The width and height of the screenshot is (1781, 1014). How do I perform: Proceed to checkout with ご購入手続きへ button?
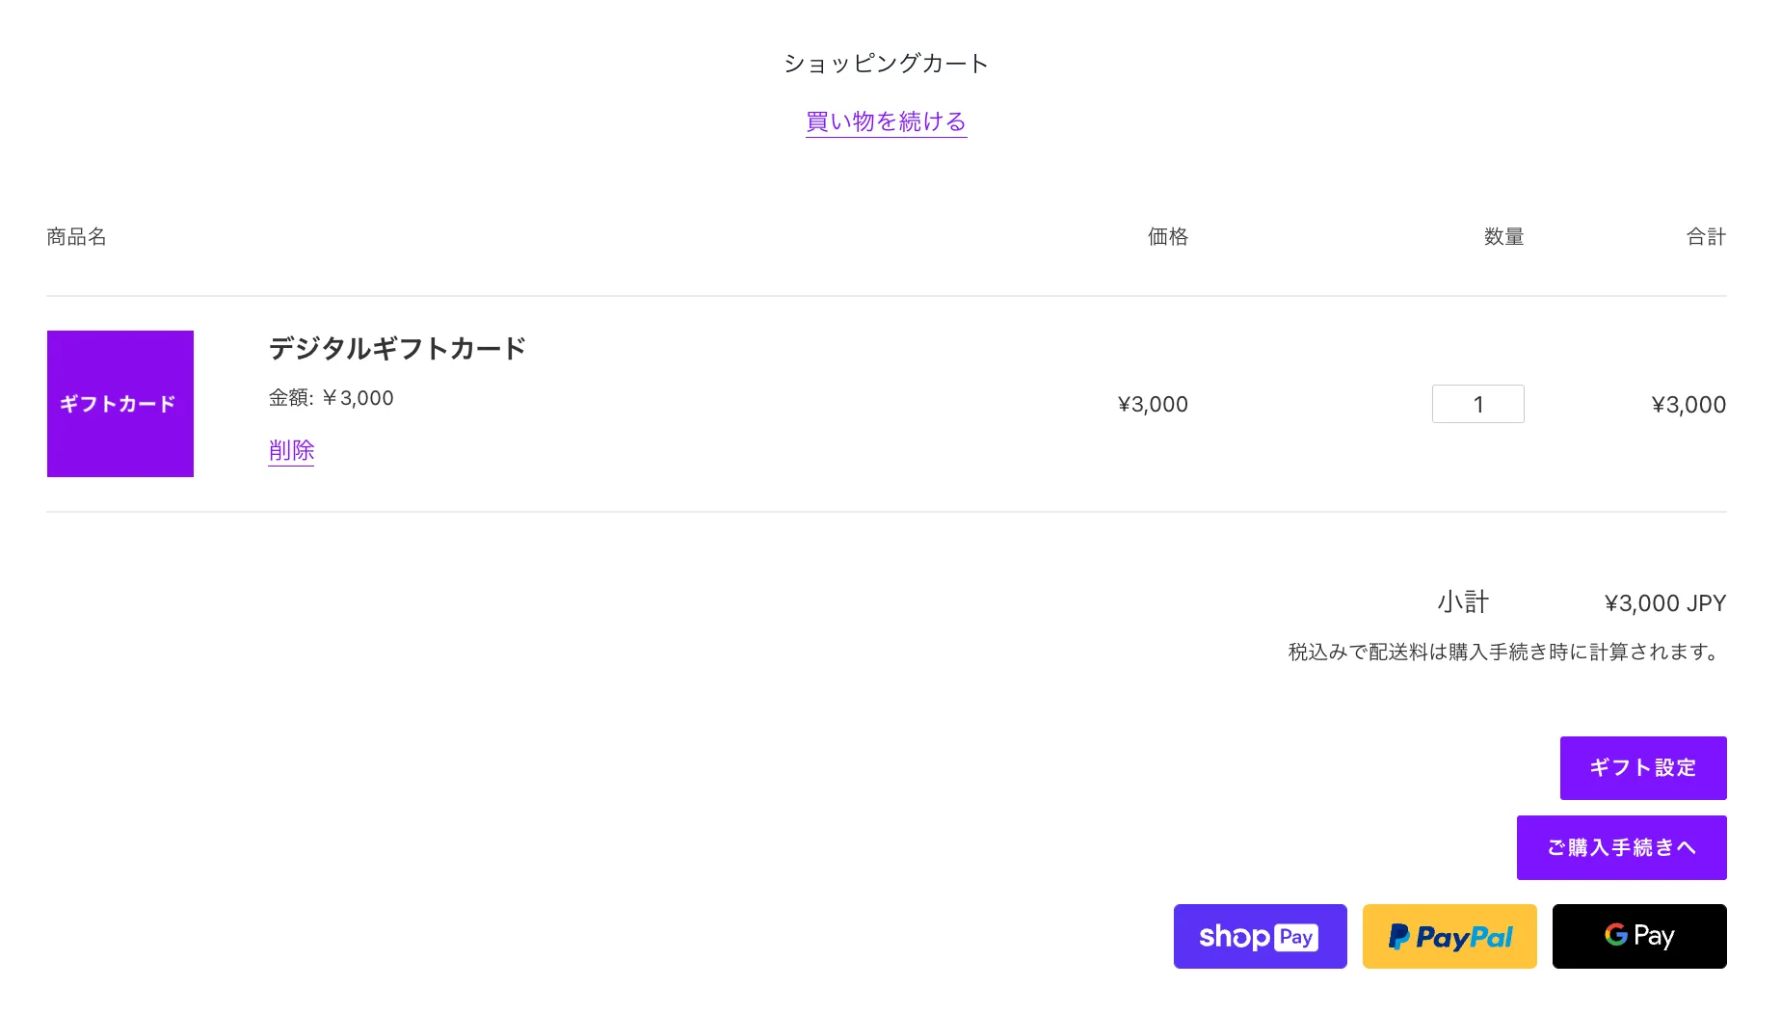pyautogui.click(x=1621, y=847)
